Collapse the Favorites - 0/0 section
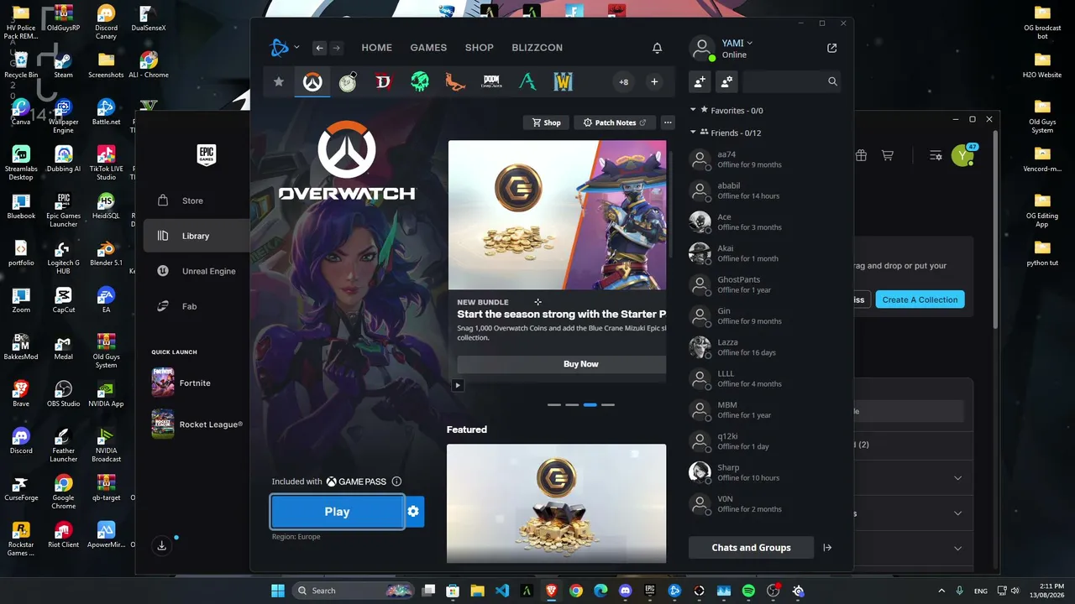1075x604 pixels. click(x=694, y=110)
